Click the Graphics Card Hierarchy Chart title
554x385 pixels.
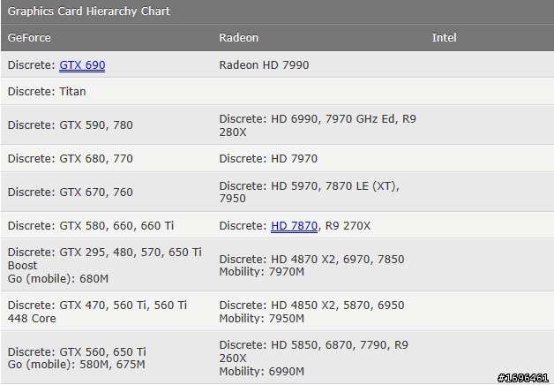tap(89, 11)
